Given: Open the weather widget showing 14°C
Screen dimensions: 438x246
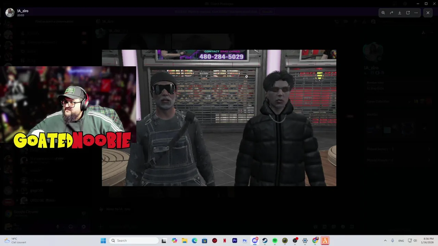Looking at the screenshot, I should [x=16, y=241].
